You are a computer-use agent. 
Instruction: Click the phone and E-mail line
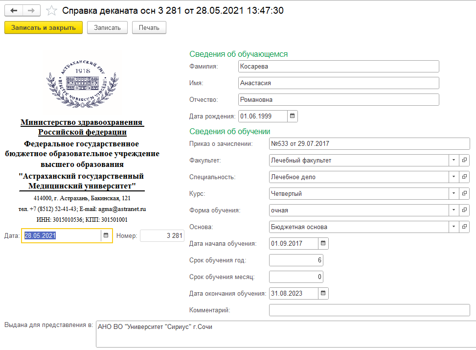(x=82, y=209)
